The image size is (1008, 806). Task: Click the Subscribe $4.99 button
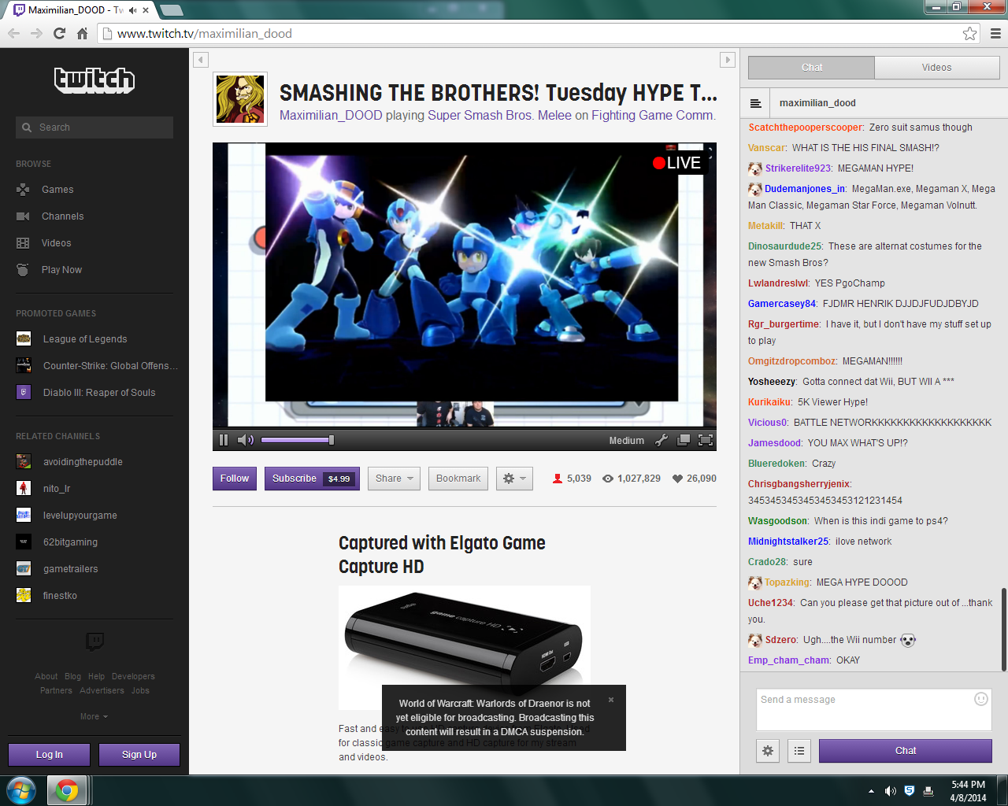click(x=312, y=479)
